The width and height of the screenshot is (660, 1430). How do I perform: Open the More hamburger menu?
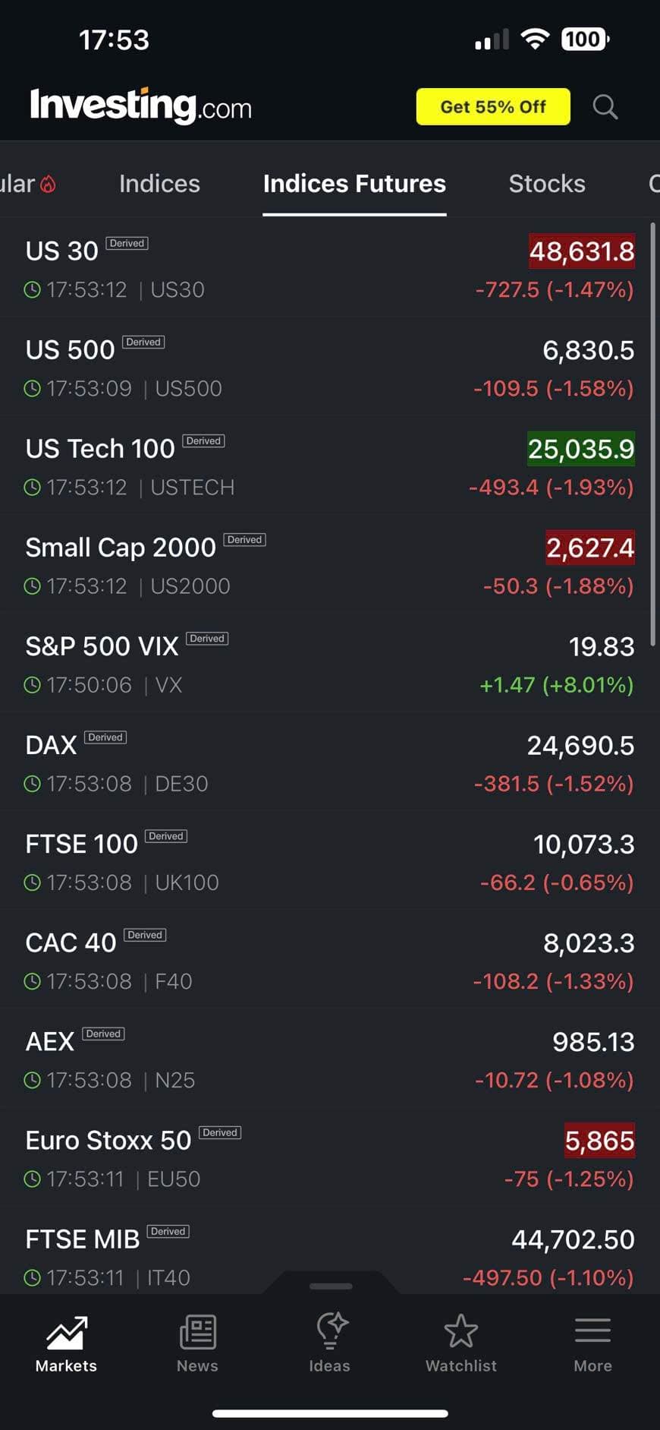[592, 1332]
